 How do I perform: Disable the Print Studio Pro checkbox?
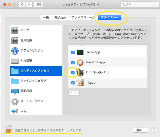(73, 73)
